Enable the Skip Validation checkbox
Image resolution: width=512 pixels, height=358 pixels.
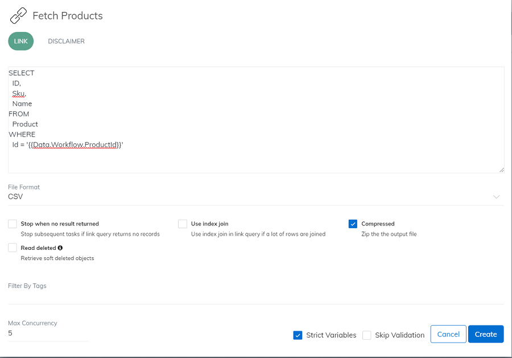click(x=367, y=335)
